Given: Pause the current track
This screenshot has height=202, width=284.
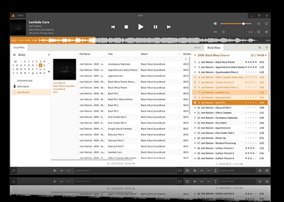Looking at the screenshot, I should pyautogui.click(x=155, y=27).
